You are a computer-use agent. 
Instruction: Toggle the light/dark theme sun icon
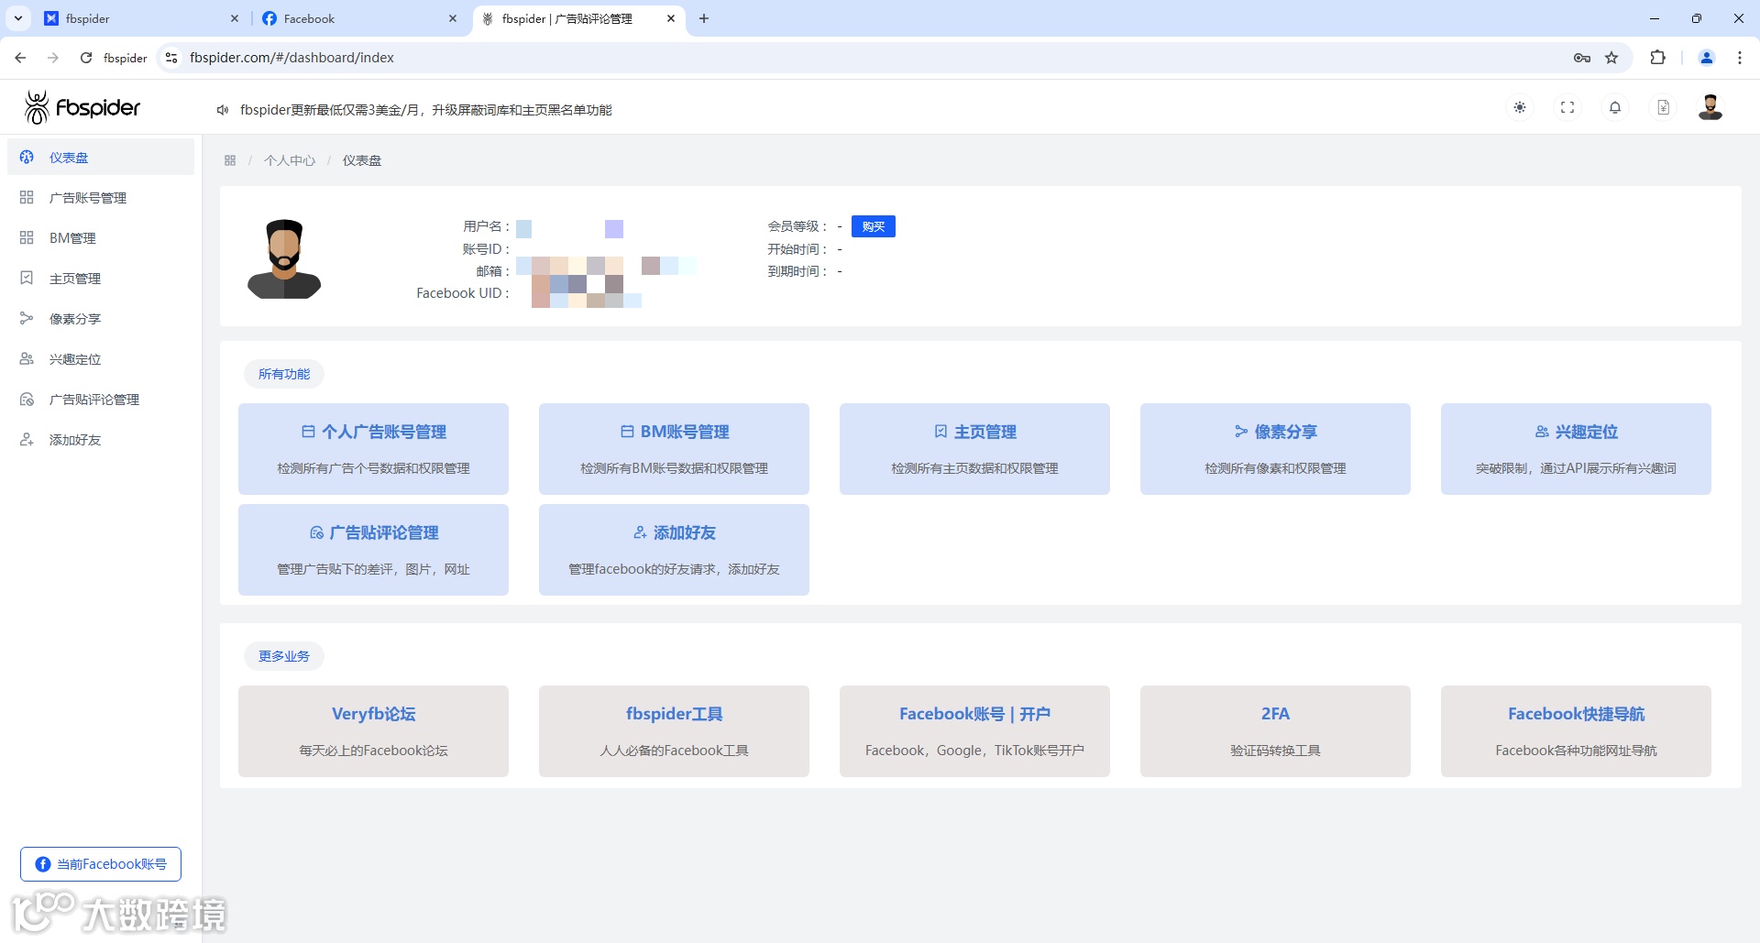[x=1520, y=107]
